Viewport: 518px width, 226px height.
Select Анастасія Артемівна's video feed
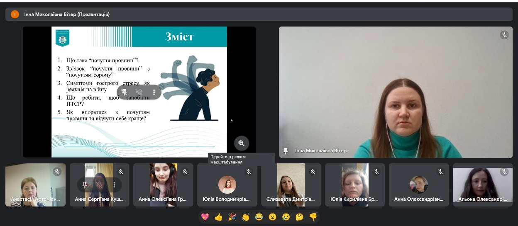click(x=35, y=185)
